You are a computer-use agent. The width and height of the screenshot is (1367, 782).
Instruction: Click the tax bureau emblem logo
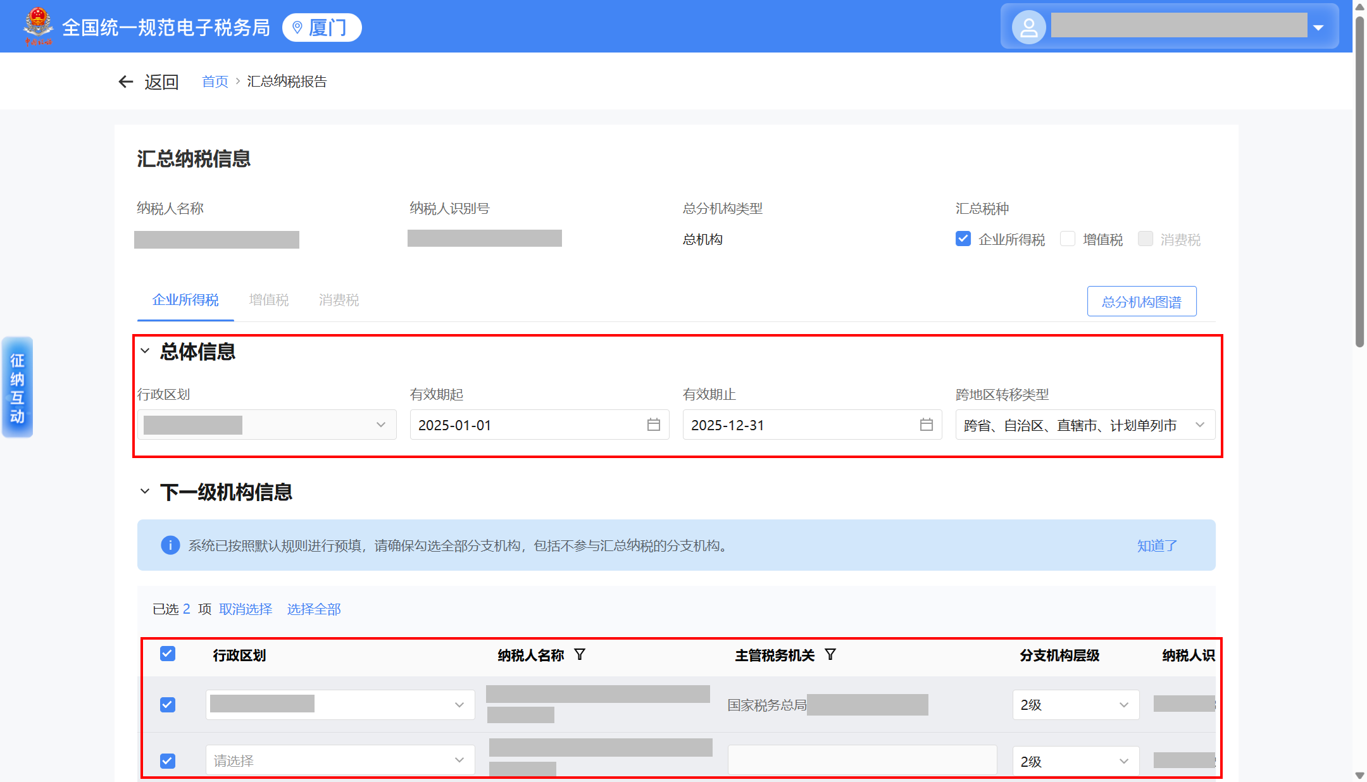38,25
